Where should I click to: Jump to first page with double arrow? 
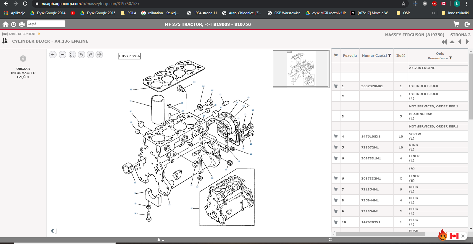(x=444, y=42)
